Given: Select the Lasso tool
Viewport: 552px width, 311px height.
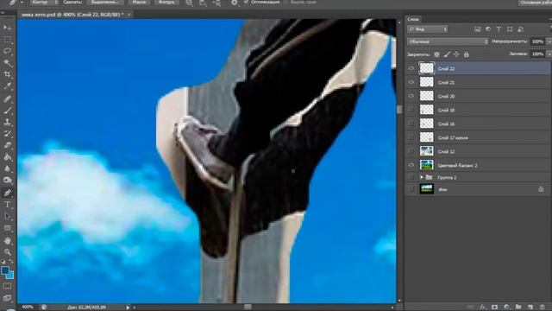Looking at the screenshot, I should tap(7, 51).
